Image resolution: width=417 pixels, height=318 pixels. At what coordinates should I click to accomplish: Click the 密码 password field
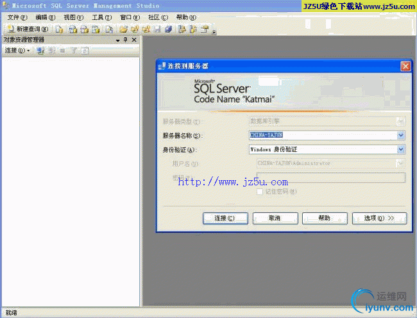tap(331, 178)
